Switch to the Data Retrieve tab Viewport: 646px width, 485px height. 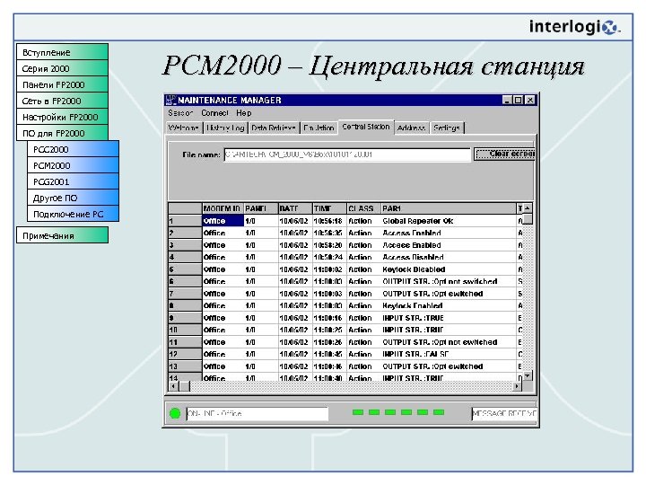click(x=274, y=128)
